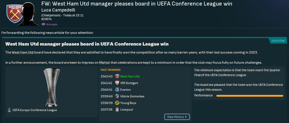Click the small Conference League competition icon

click(x=9, y=110)
